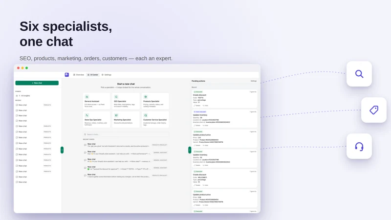Click the large magnifier icon tile
391x220 pixels.
(x=359, y=74)
